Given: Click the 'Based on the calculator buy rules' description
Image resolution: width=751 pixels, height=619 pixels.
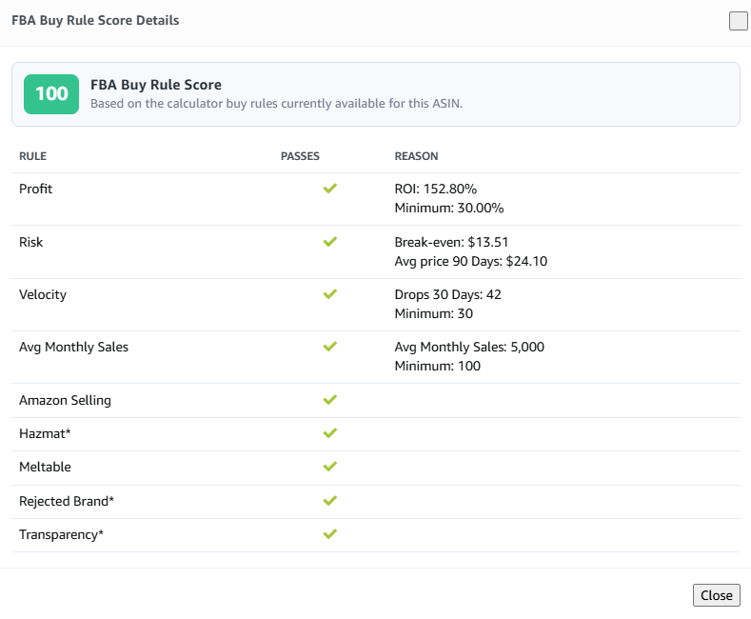Looking at the screenshot, I should 276,104.
